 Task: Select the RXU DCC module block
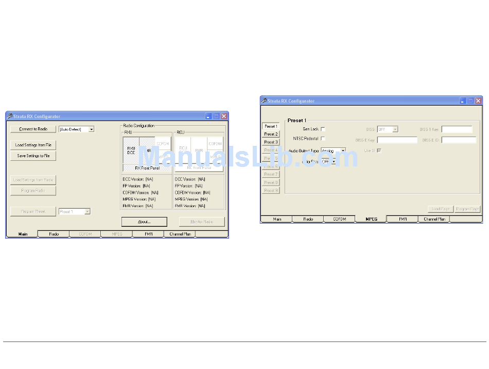(131, 150)
